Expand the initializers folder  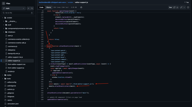(x=4, y=32)
